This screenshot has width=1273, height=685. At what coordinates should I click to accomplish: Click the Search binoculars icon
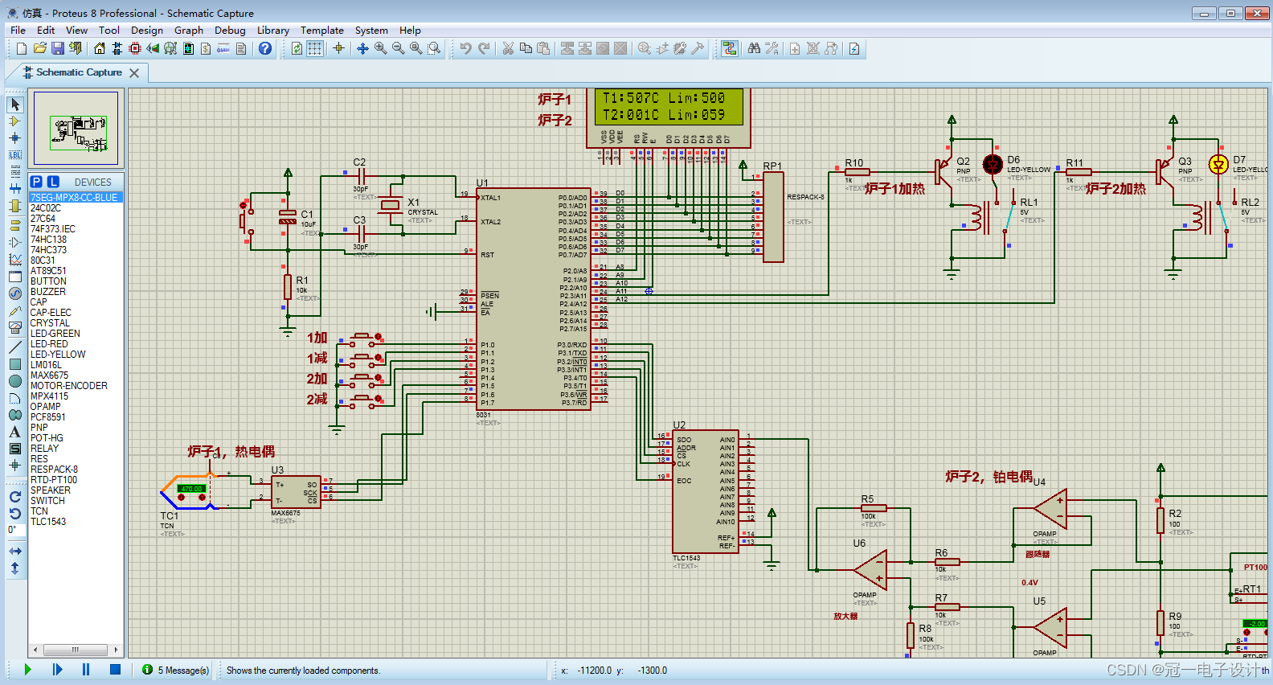754,49
